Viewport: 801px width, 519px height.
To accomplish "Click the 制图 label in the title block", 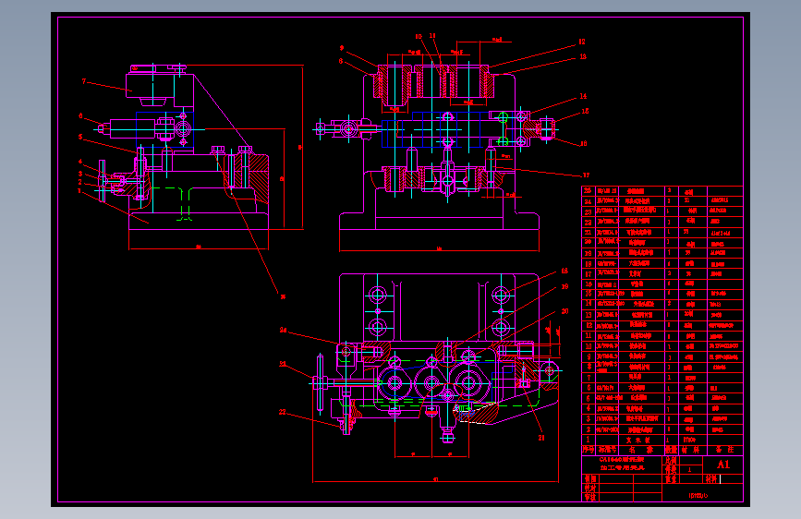I will pyautogui.click(x=590, y=479).
